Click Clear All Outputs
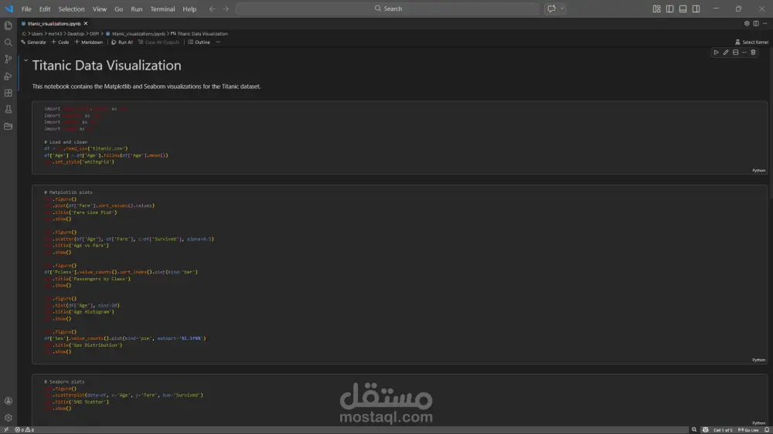Screen dimensions: 773x434 (158, 42)
